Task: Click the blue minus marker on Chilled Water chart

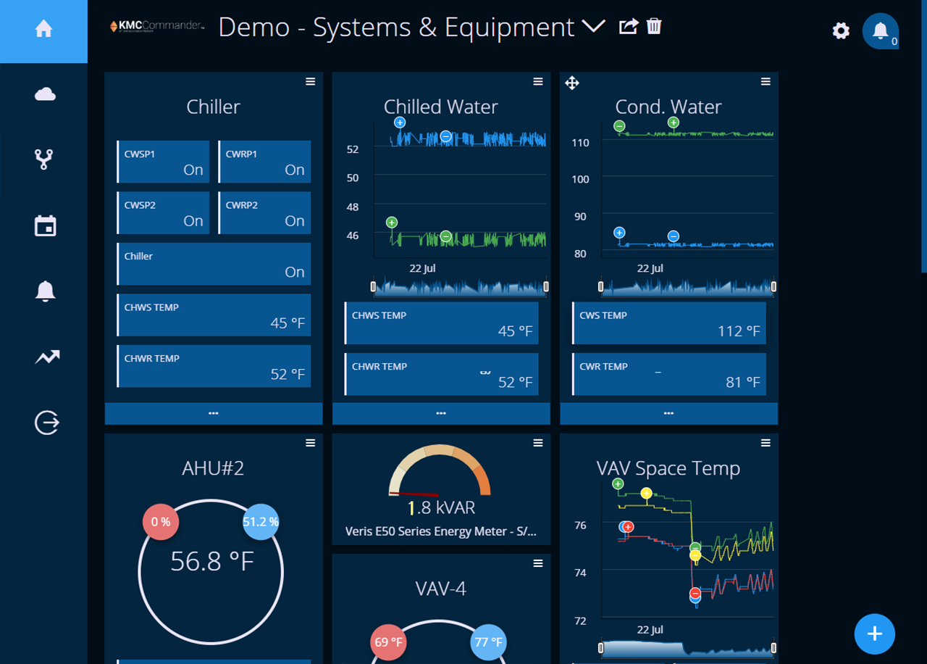Action: 446,136
